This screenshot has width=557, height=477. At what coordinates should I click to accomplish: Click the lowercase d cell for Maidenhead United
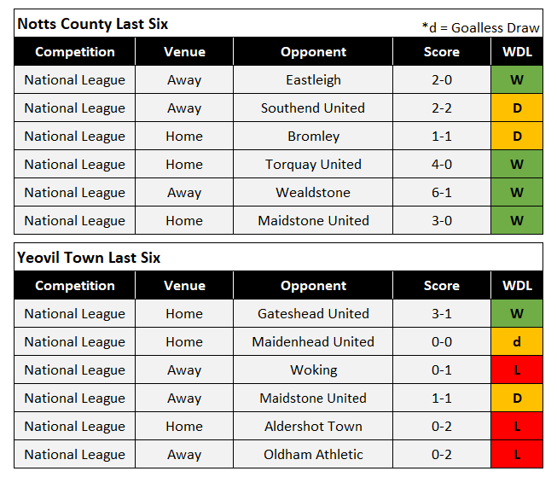pyautogui.click(x=517, y=342)
